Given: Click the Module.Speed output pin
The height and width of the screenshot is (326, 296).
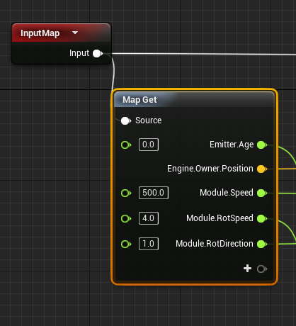Looking at the screenshot, I should [x=262, y=193].
